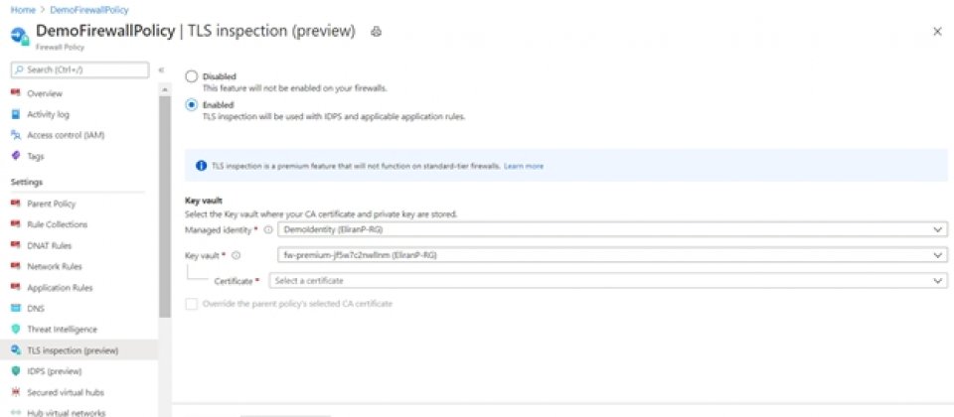
Task: Open the Select a certificate dropdown
Action: 608,281
